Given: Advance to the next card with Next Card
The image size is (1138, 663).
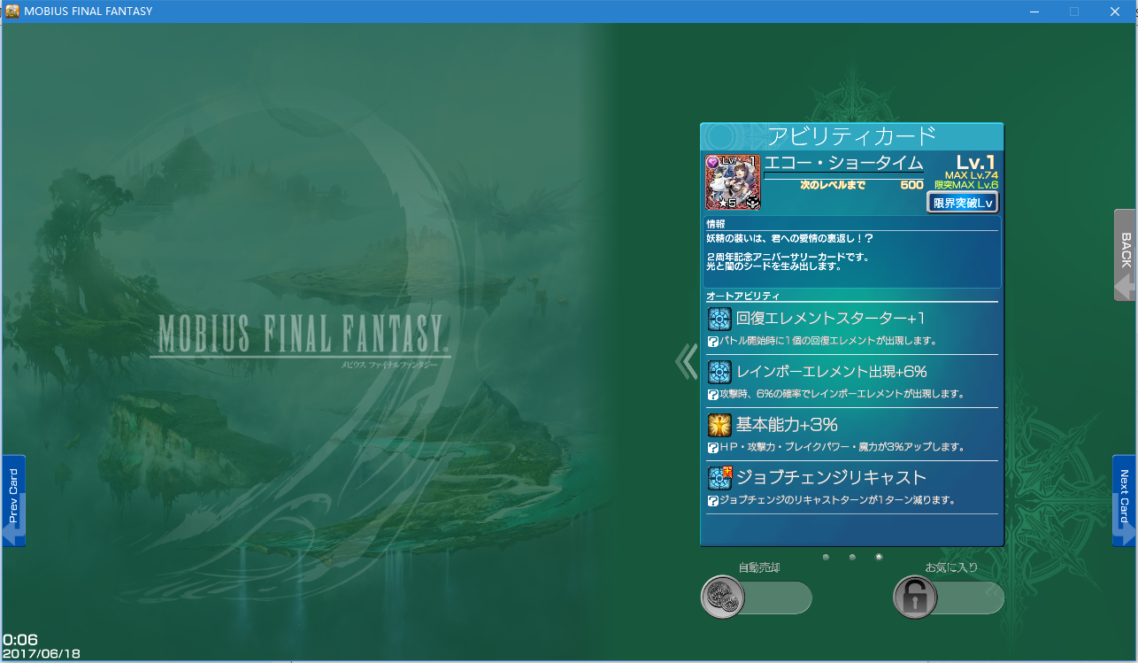Looking at the screenshot, I should (1124, 501).
